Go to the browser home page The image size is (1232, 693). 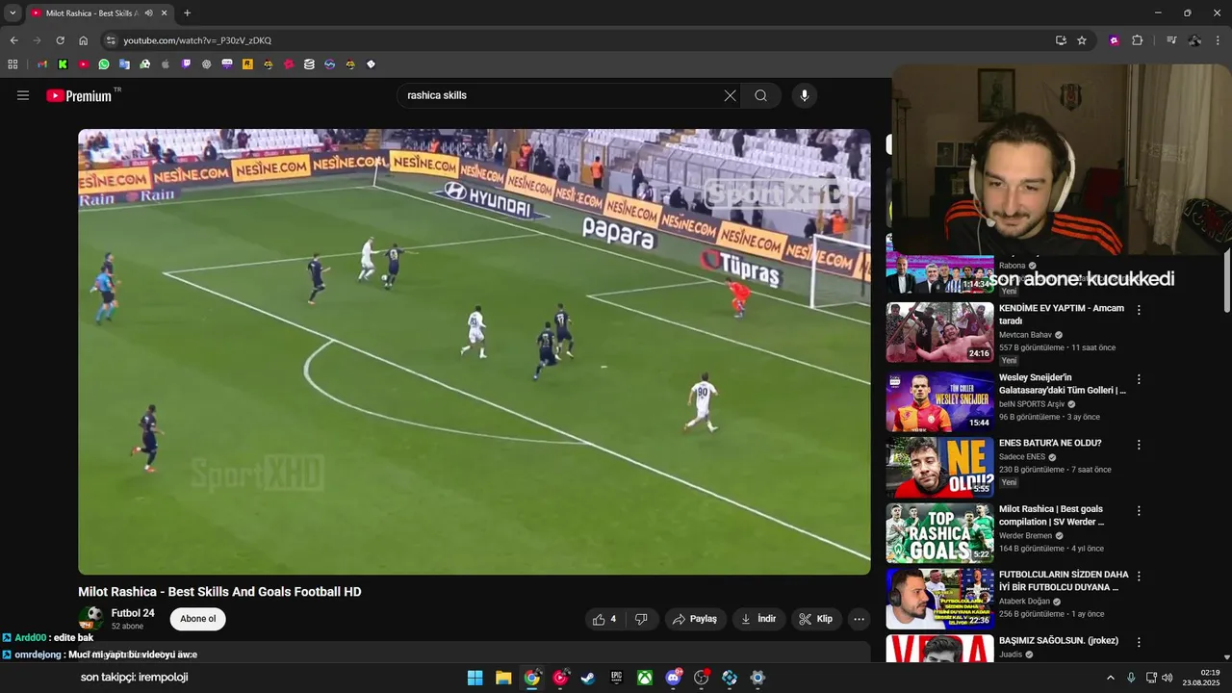click(x=83, y=40)
